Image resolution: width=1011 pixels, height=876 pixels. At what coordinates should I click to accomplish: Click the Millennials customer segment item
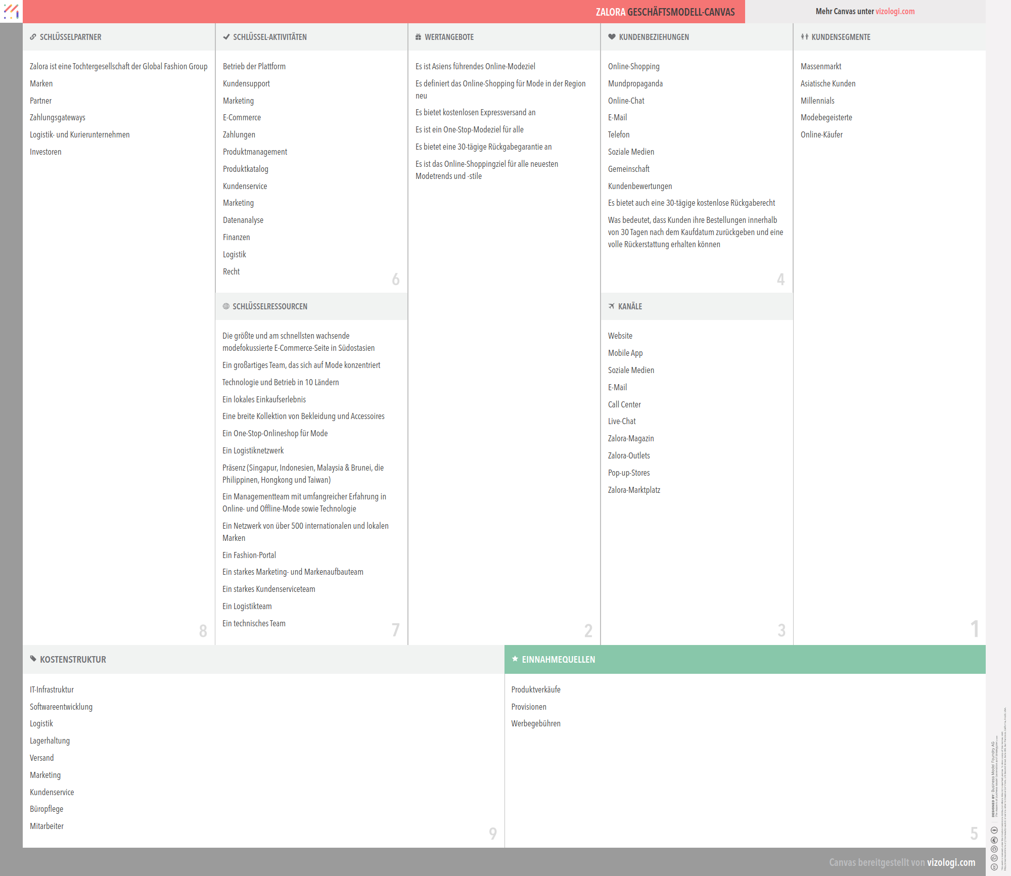817,101
